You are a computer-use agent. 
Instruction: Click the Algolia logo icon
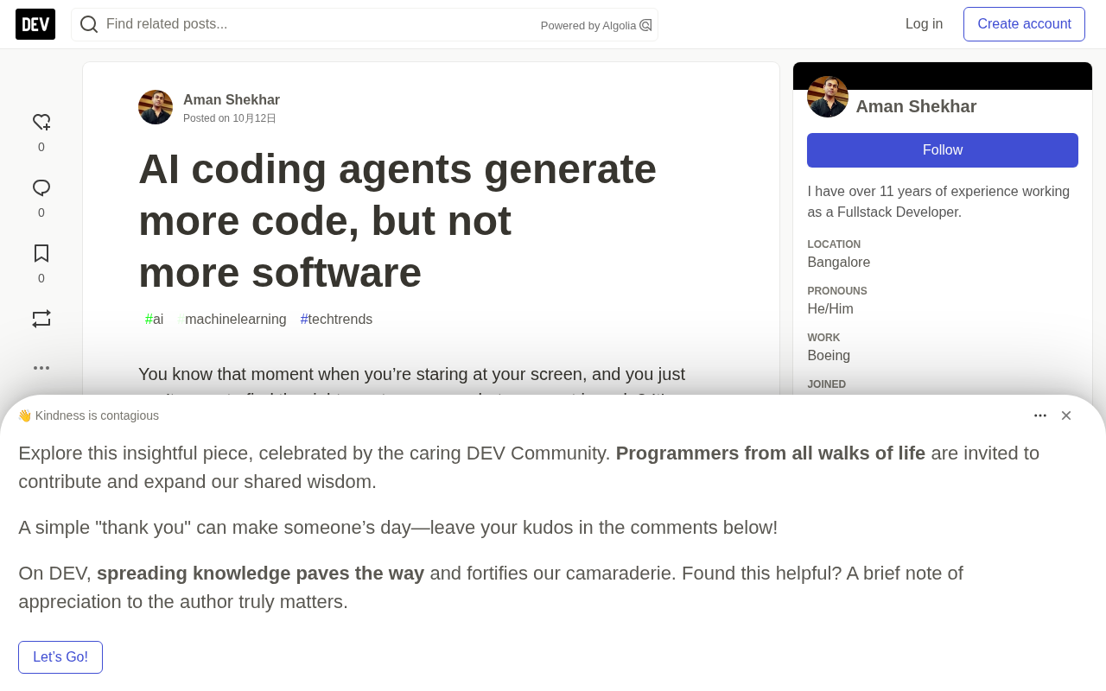click(x=645, y=25)
